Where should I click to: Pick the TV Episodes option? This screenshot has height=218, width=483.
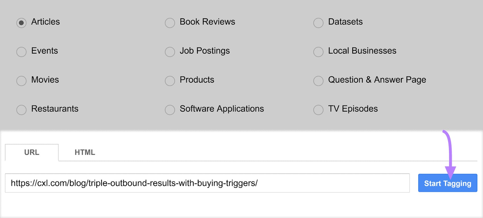tap(318, 110)
